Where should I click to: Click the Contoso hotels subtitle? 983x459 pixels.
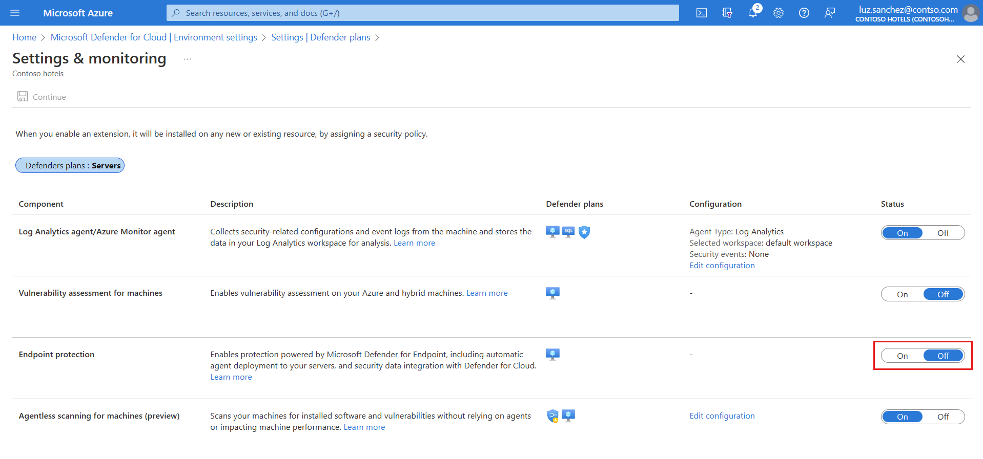point(38,74)
